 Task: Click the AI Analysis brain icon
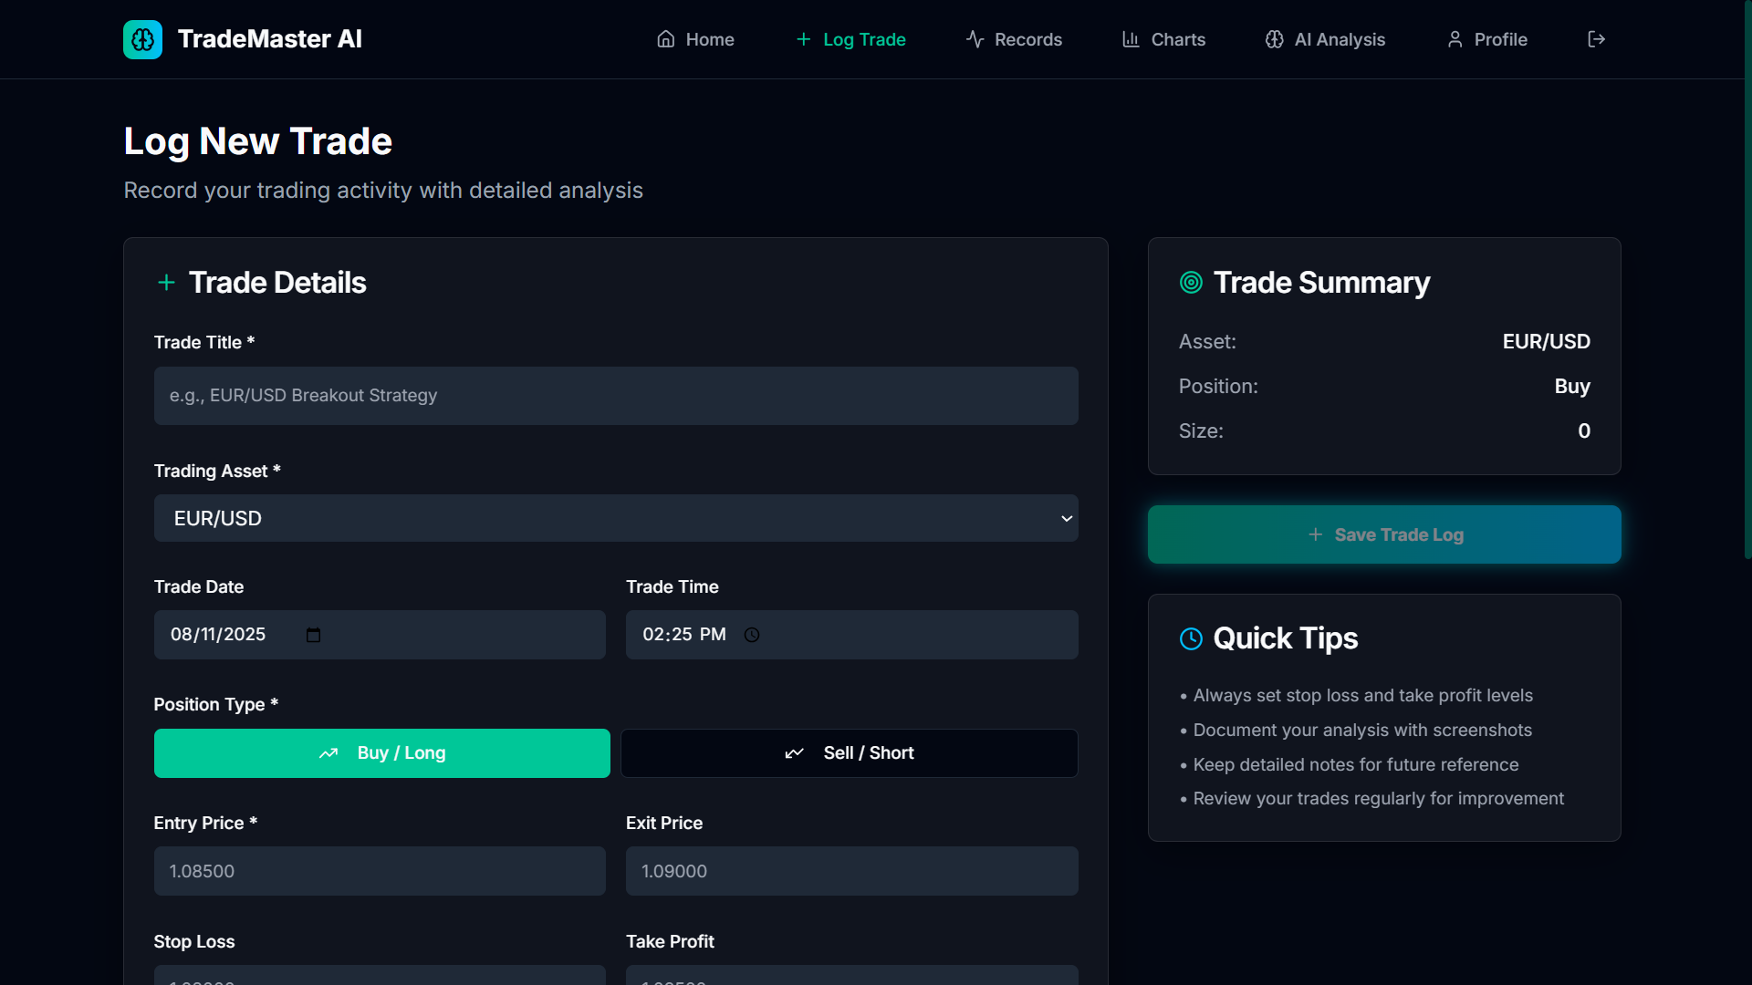[x=1274, y=39]
